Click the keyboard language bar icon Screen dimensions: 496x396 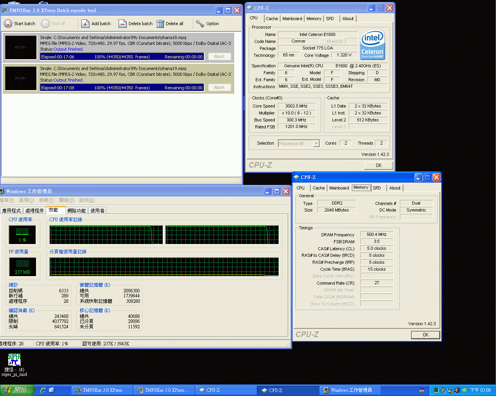point(422,391)
